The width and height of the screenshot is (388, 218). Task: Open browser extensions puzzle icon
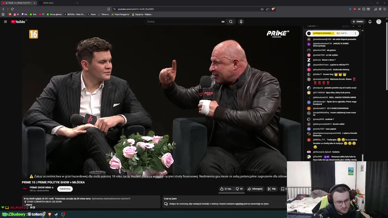[x=364, y=9]
